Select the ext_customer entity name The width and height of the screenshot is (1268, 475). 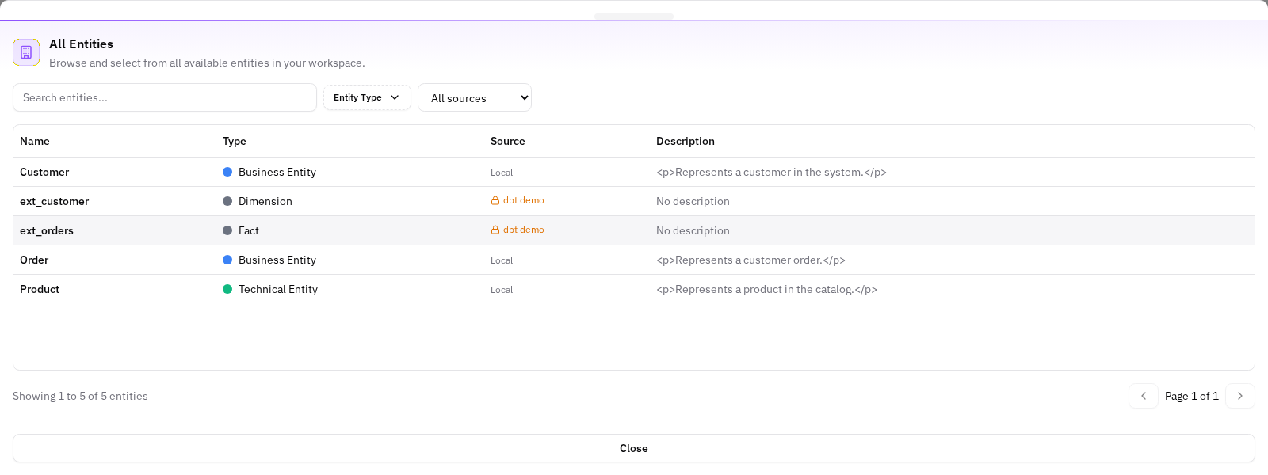(x=55, y=201)
